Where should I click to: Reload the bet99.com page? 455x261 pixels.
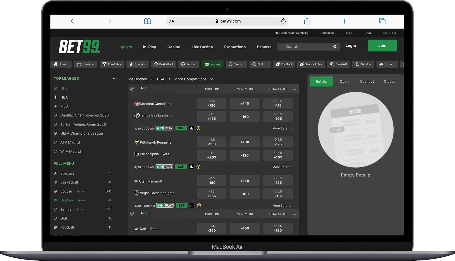[x=283, y=21]
